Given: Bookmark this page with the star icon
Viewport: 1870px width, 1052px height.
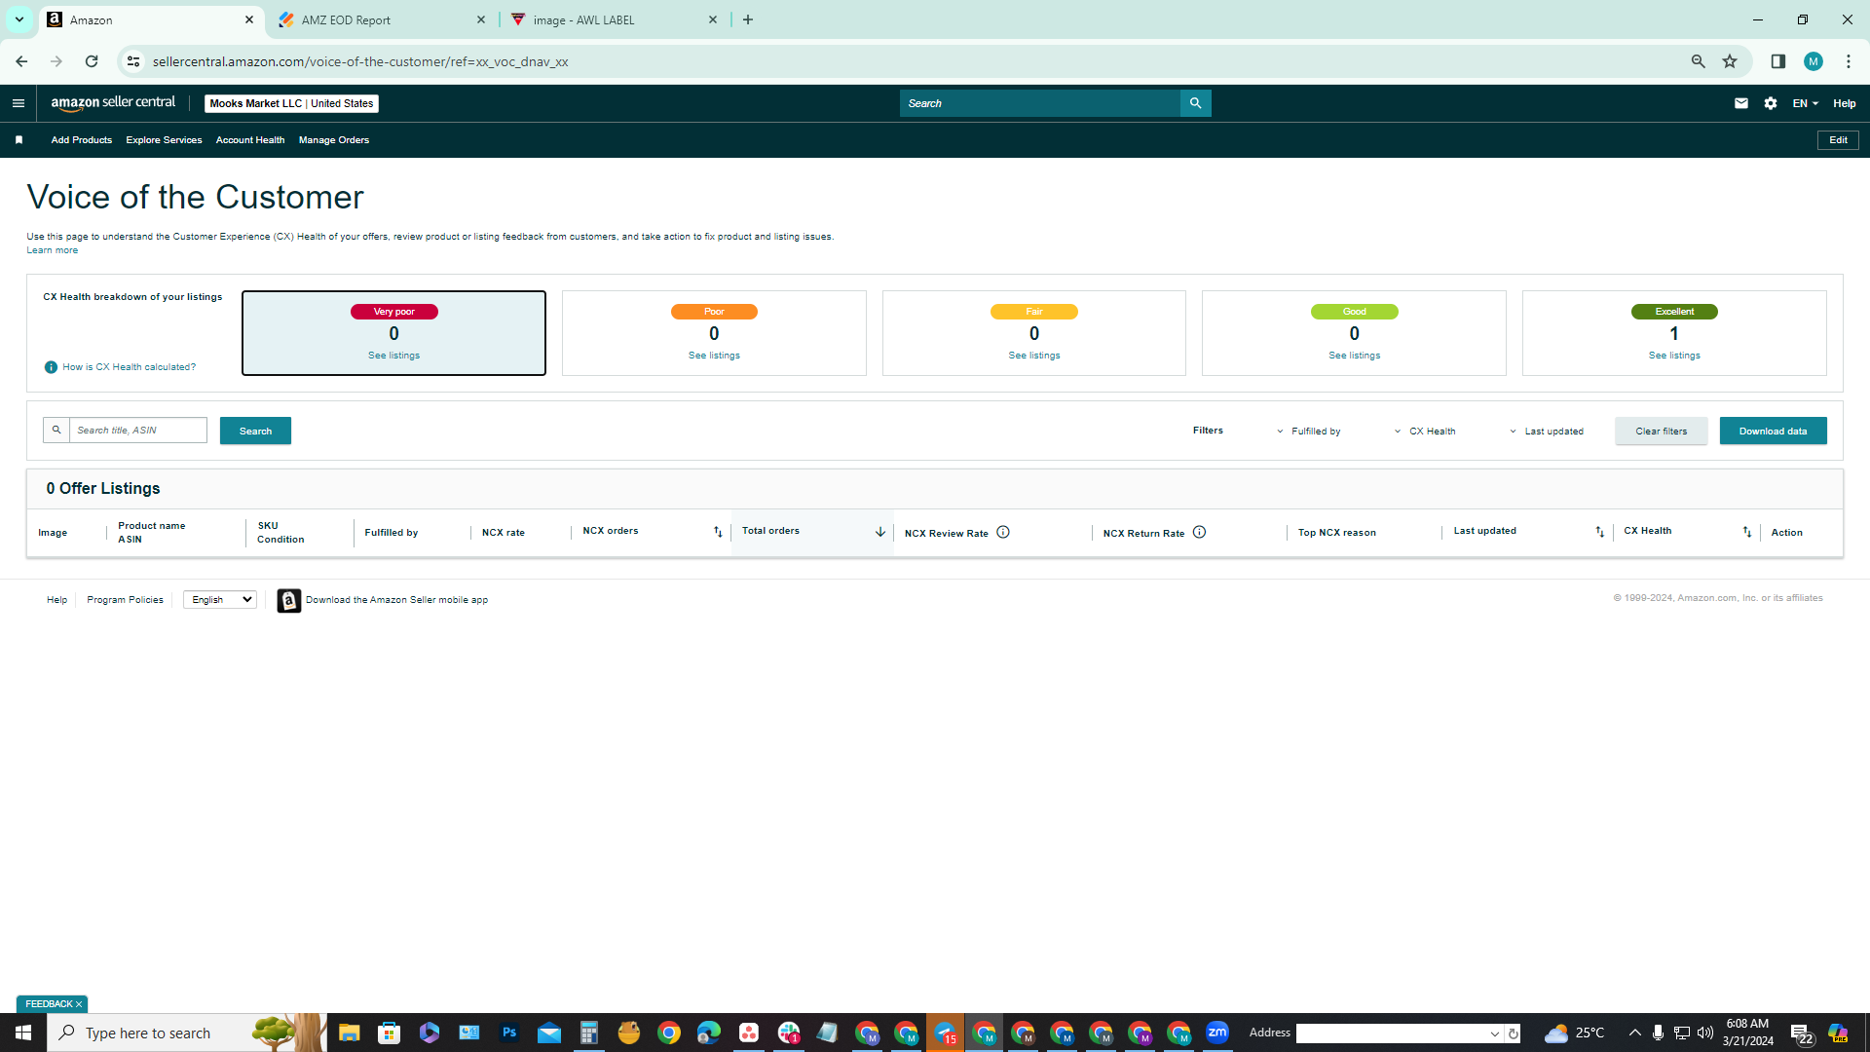Looking at the screenshot, I should tap(1730, 61).
